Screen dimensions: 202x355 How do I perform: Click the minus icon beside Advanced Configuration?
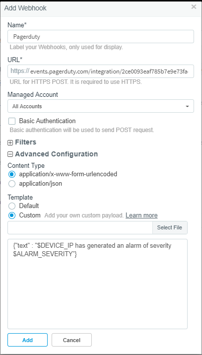[x=10, y=154]
